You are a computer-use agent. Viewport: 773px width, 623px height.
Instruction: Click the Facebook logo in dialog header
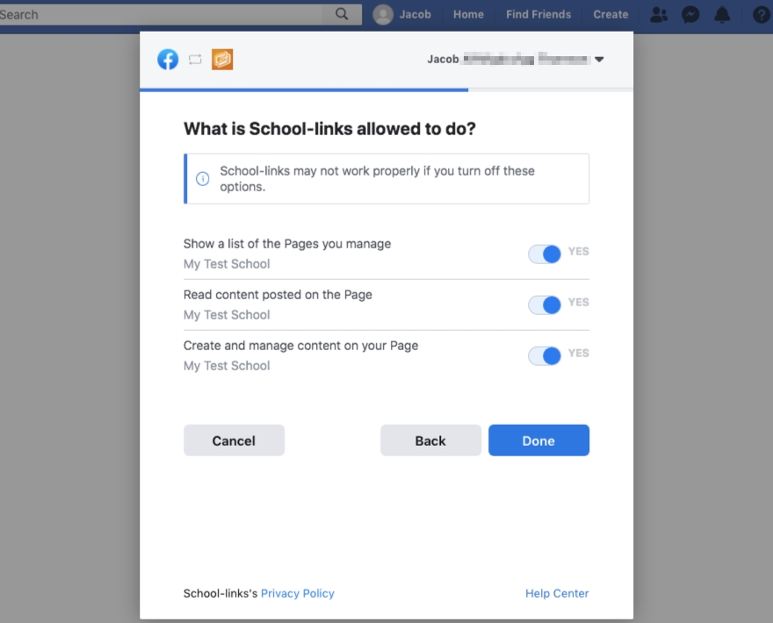[x=168, y=60]
